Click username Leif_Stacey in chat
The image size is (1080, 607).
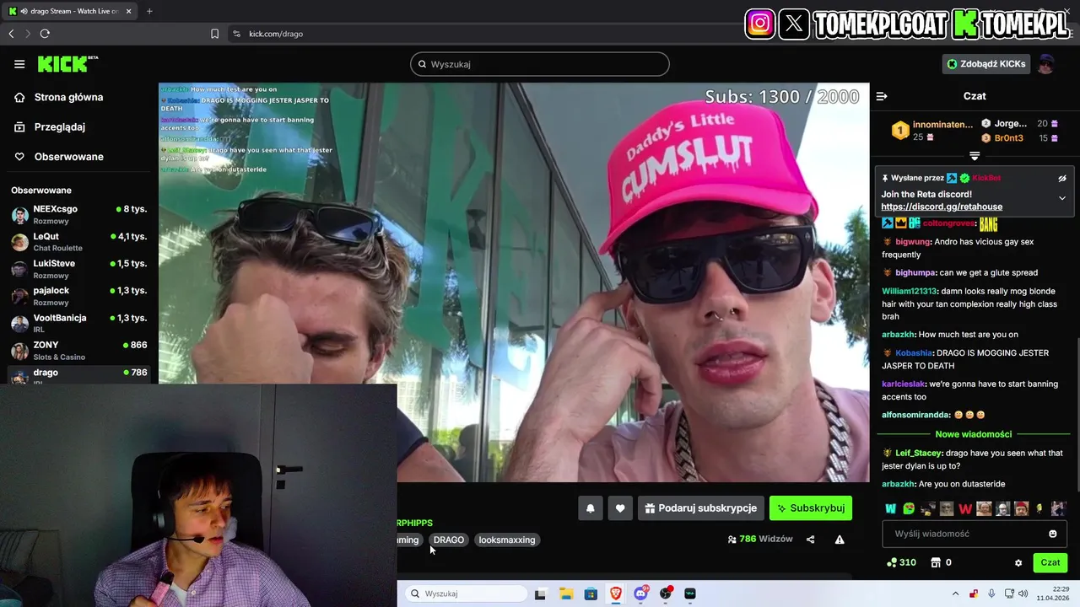click(x=919, y=453)
